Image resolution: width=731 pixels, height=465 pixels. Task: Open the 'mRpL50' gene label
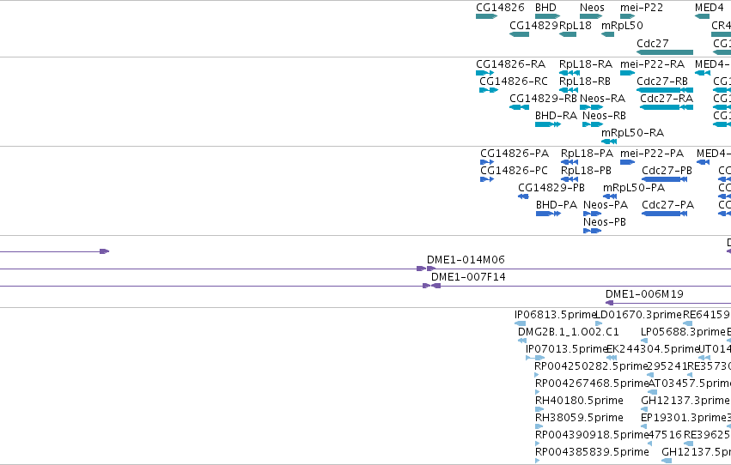pyautogui.click(x=622, y=25)
